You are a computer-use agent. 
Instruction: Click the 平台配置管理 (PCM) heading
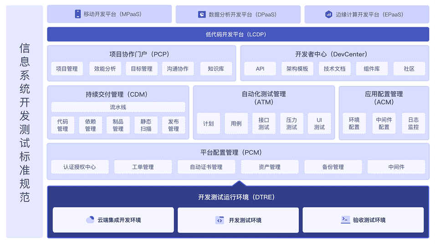point(231,152)
